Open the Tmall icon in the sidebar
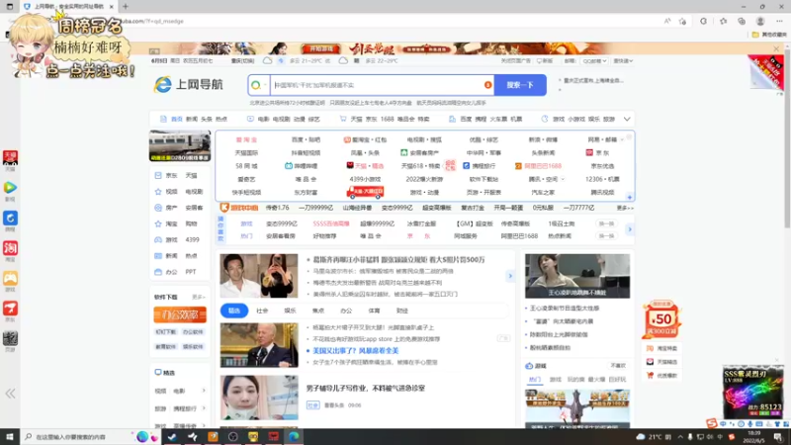791x445 pixels. [x=10, y=157]
